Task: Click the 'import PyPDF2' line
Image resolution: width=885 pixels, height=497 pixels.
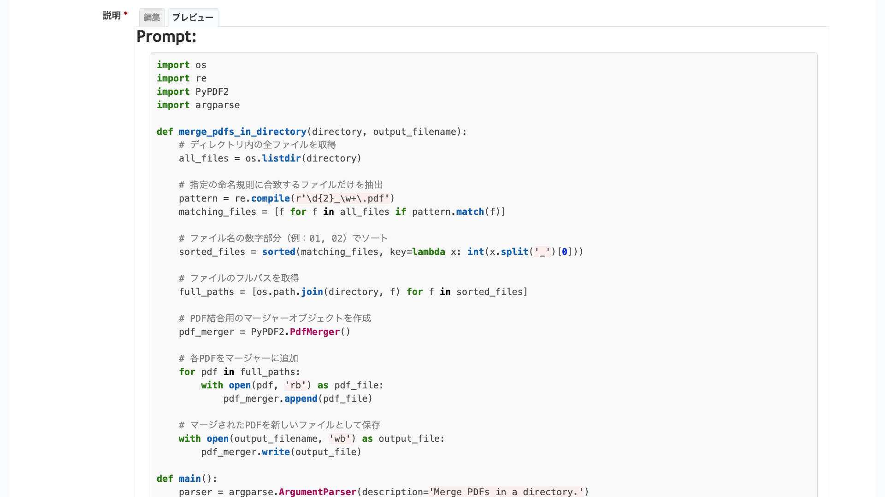Action: coord(192,92)
